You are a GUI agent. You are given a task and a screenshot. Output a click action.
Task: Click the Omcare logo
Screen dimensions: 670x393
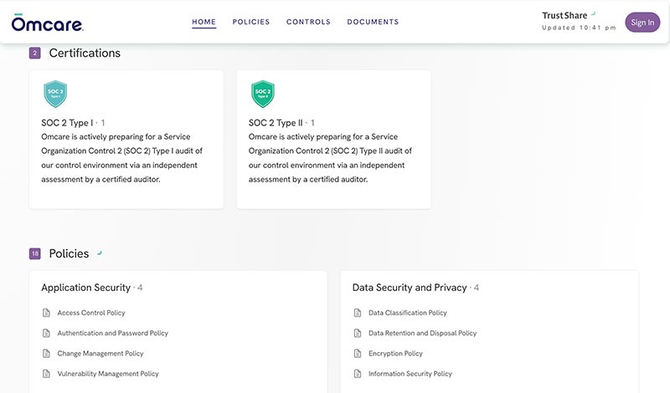coord(48,23)
